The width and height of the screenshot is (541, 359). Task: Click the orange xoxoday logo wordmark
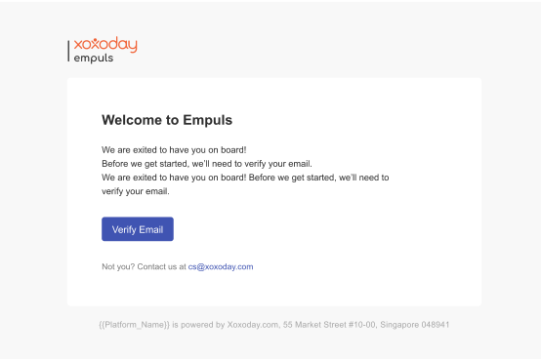click(105, 45)
